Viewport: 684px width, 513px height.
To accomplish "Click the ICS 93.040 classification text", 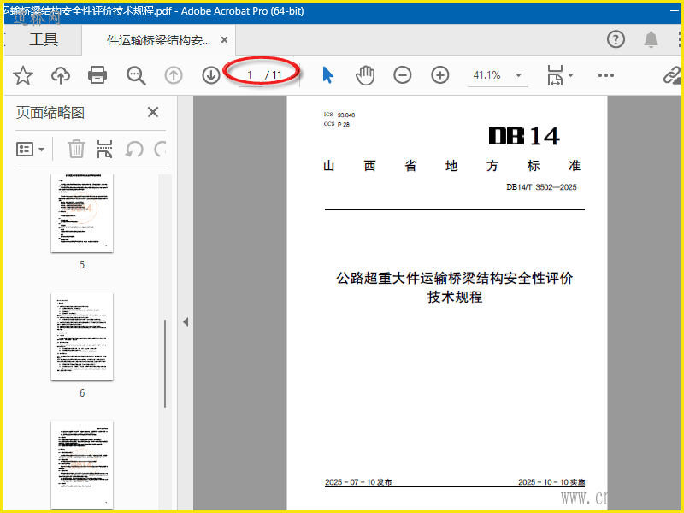I will click(x=339, y=115).
